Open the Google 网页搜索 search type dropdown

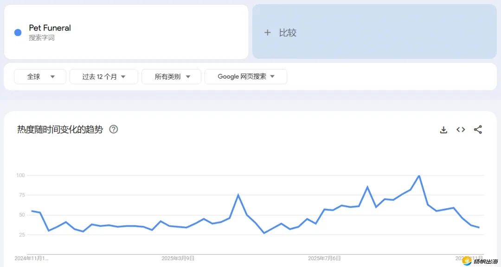(x=246, y=76)
